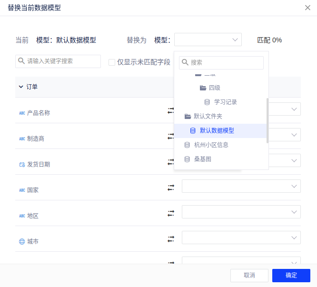Click the folder icon beside 默认文件夹
The image size is (317, 287).
click(188, 116)
